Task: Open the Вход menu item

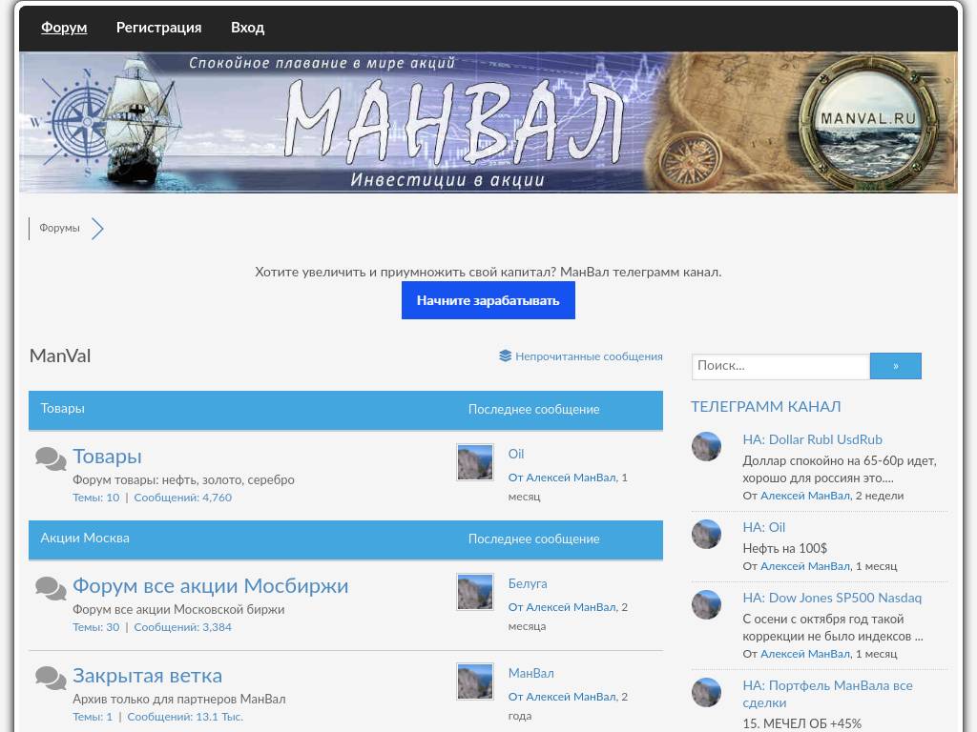Action: pyautogui.click(x=247, y=28)
